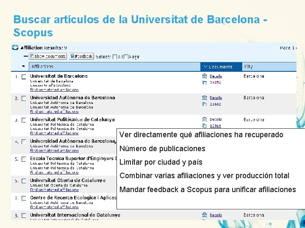Image resolution: width=305 pixels, height=228 pixels.
Task: Open Details link for Universitat Internacional de Catalunya
Action: 216,215
